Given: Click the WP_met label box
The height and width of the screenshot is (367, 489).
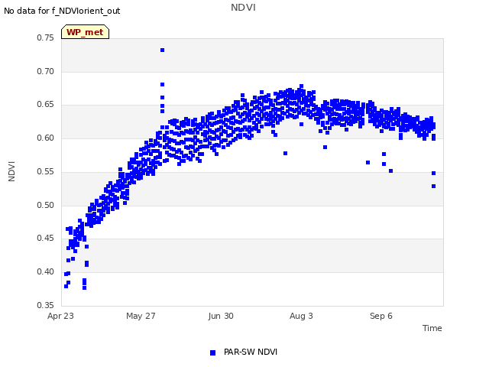Looking at the screenshot, I should click(85, 32).
